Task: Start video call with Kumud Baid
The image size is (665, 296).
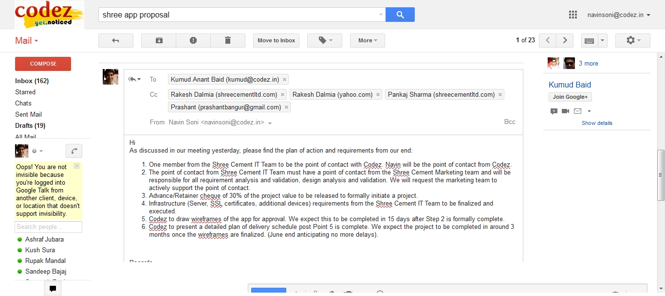Action: click(565, 111)
